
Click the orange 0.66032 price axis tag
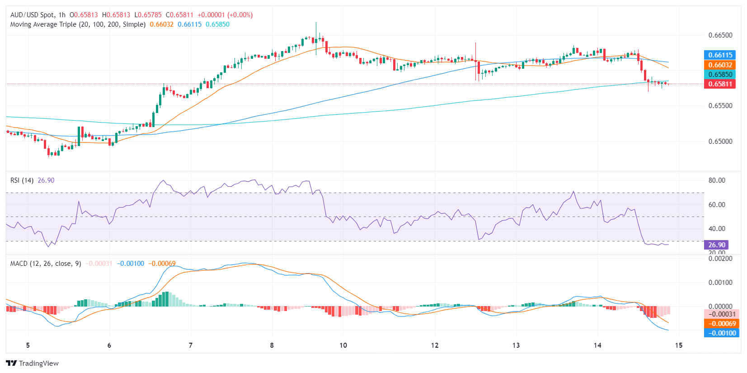pyautogui.click(x=719, y=65)
